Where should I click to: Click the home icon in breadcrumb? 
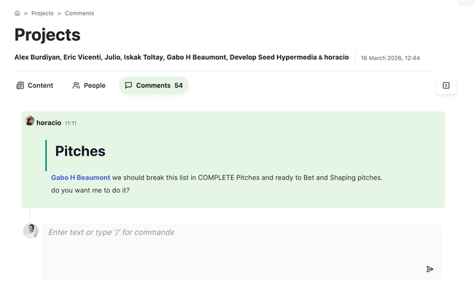(x=18, y=13)
